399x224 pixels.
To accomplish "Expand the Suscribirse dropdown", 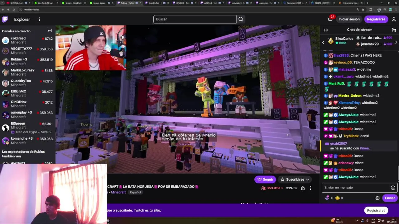I will 307,180.
